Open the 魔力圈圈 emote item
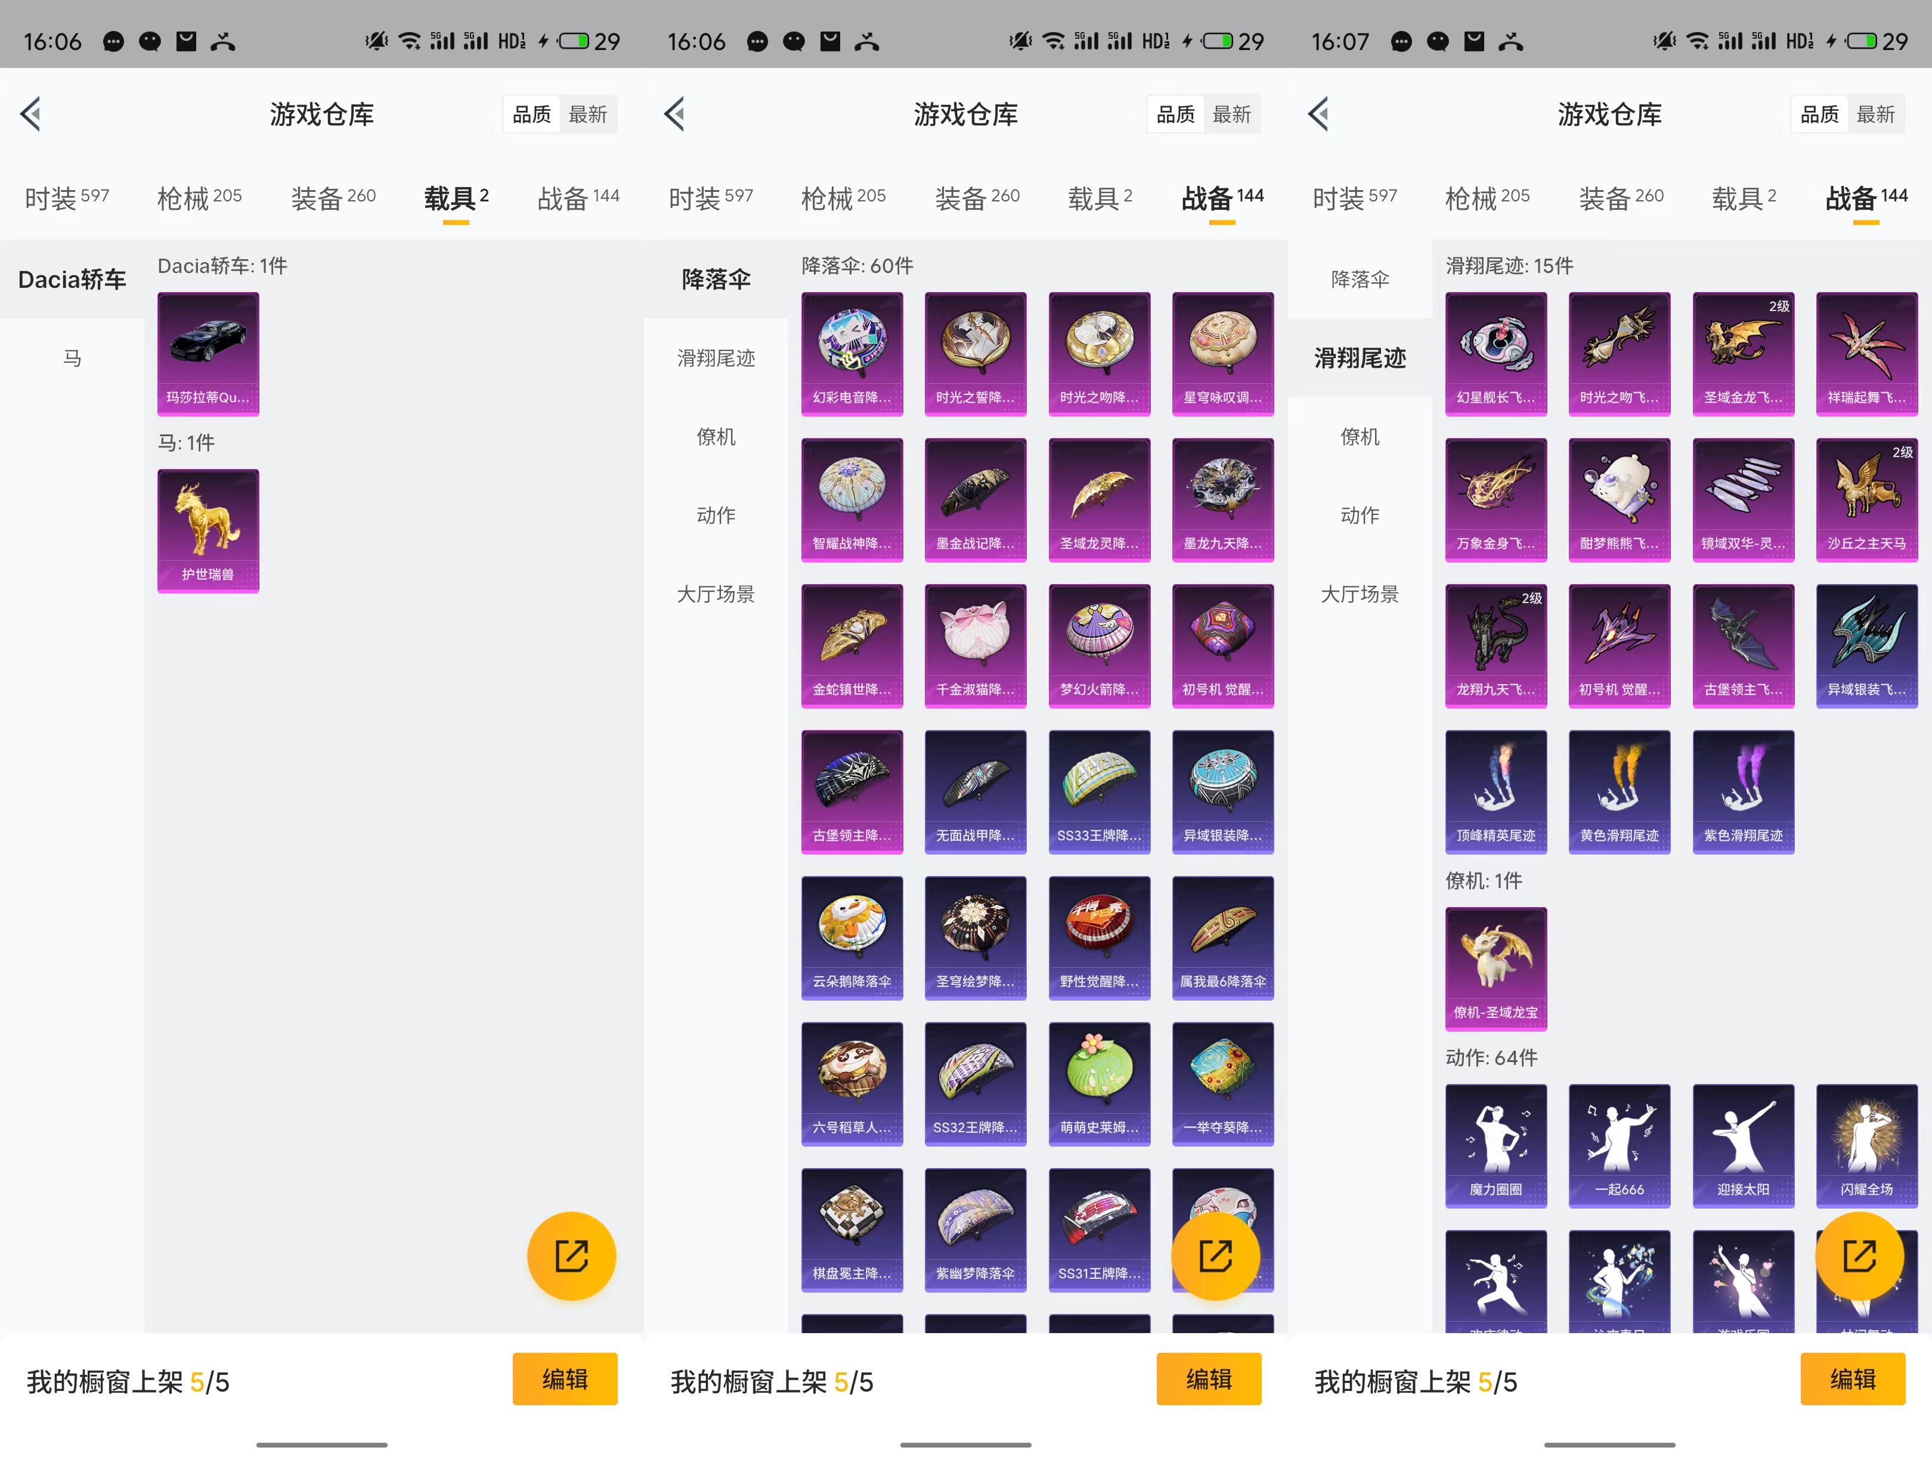 1496,1147
